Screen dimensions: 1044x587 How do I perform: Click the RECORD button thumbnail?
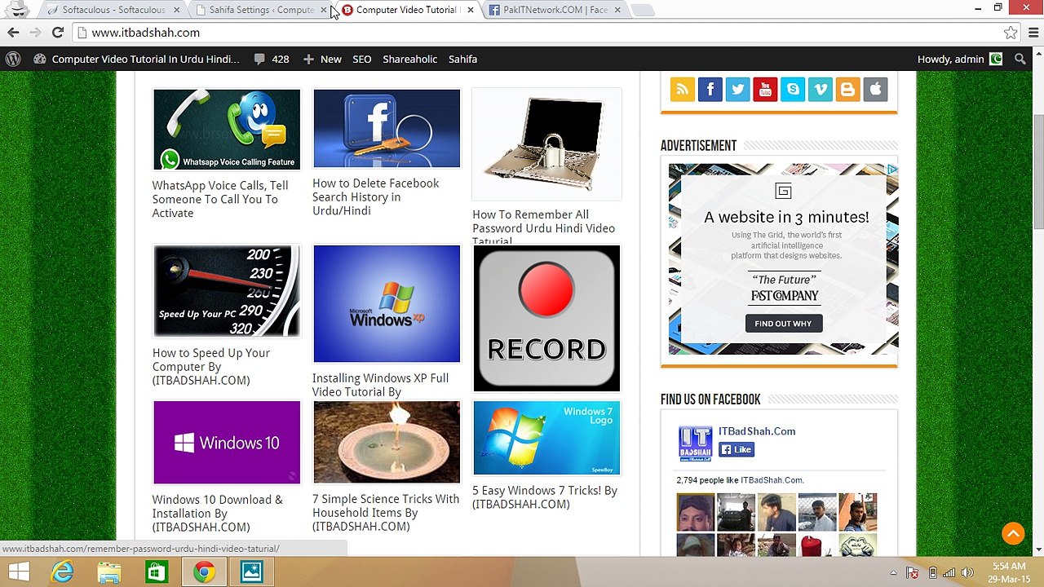546,319
